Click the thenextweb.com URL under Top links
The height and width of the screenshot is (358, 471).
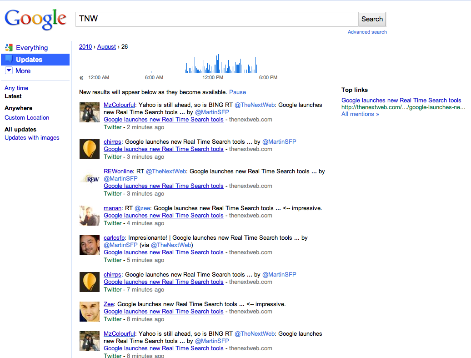403,107
